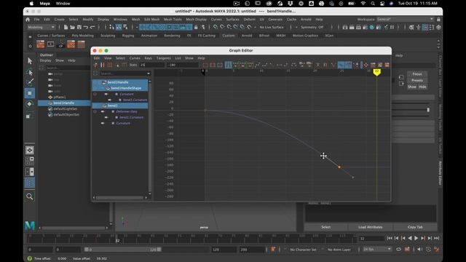
Task: Switch to four-view panel layout
Action: [30, 161]
